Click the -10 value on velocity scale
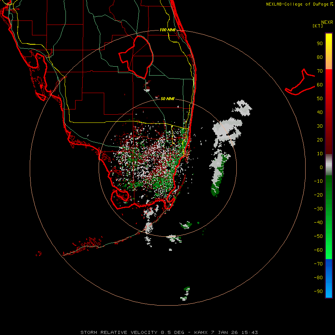The image size is (335, 335). [x=318, y=181]
